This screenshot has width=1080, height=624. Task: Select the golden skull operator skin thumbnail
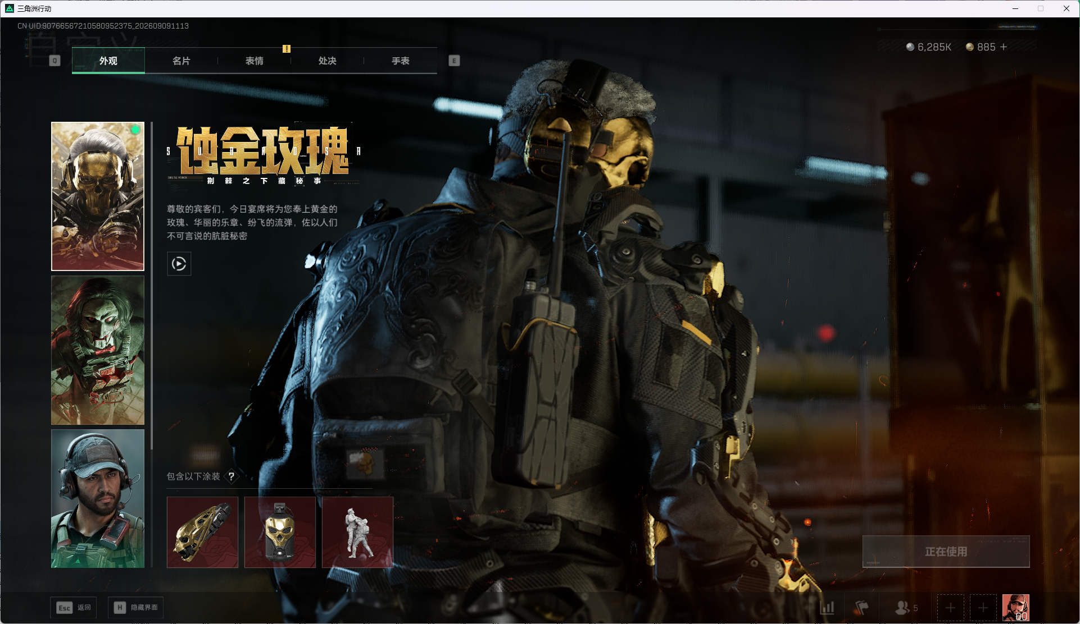pyautogui.click(x=98, y=196)
